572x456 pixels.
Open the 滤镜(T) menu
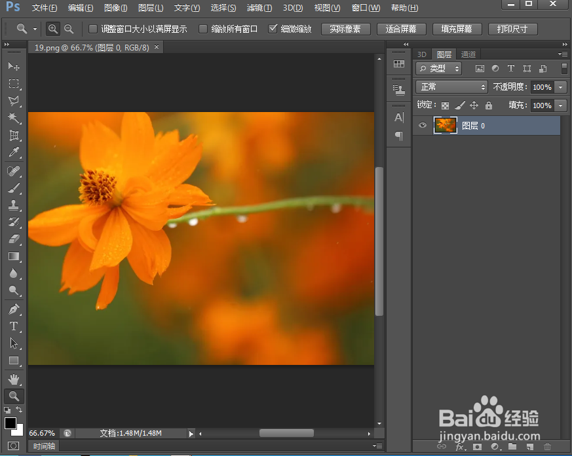pyautogui.click(x=259, y=8)
